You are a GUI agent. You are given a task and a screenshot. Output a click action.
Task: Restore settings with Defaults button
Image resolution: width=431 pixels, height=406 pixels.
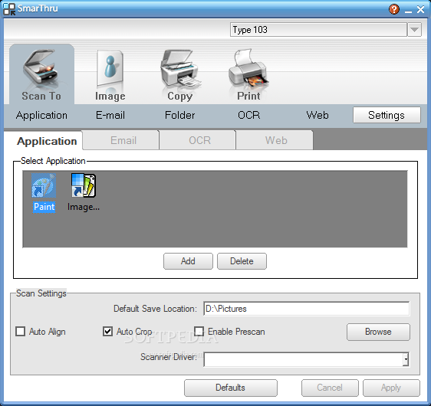pyautogui.click(x=231, y=388)
